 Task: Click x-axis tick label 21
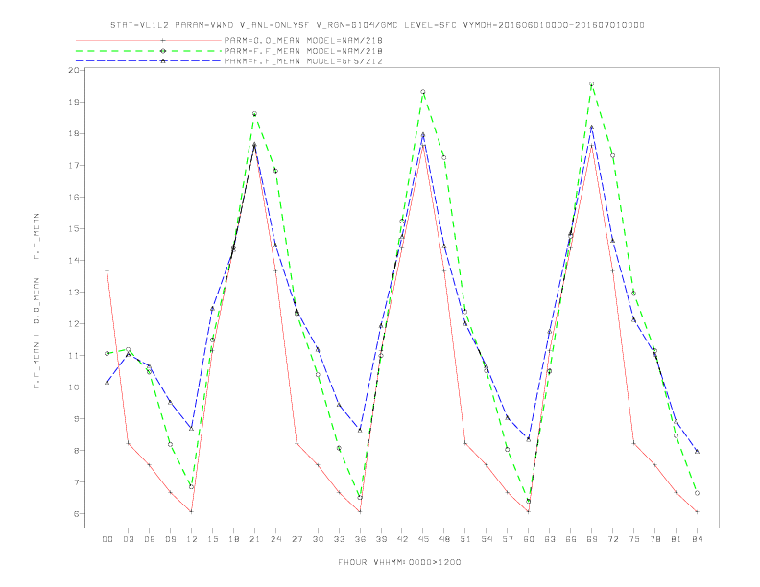(254, 539)
